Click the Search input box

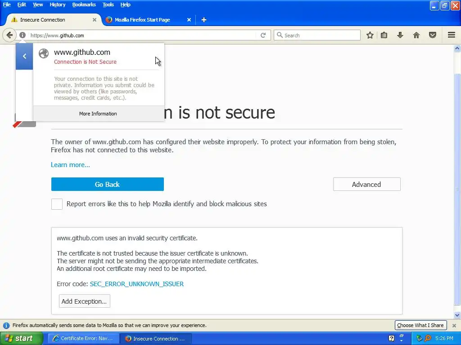pyautogui.click(x=317, y=35)
